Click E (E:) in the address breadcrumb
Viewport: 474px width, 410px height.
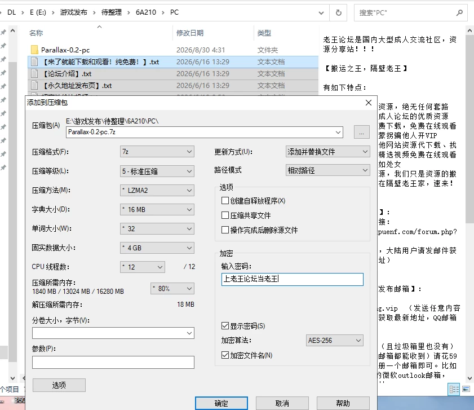pyautogui.click(x=38, y=12)
